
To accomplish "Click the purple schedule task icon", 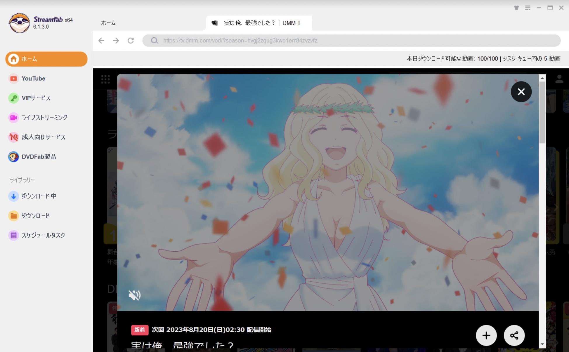I will [x=13, y=235].
